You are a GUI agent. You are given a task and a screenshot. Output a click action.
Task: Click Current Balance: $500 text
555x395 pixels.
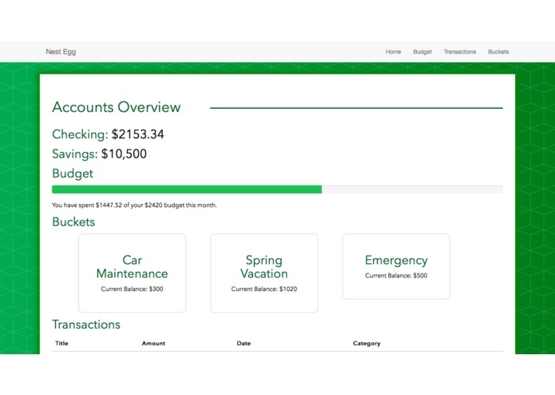396,276
